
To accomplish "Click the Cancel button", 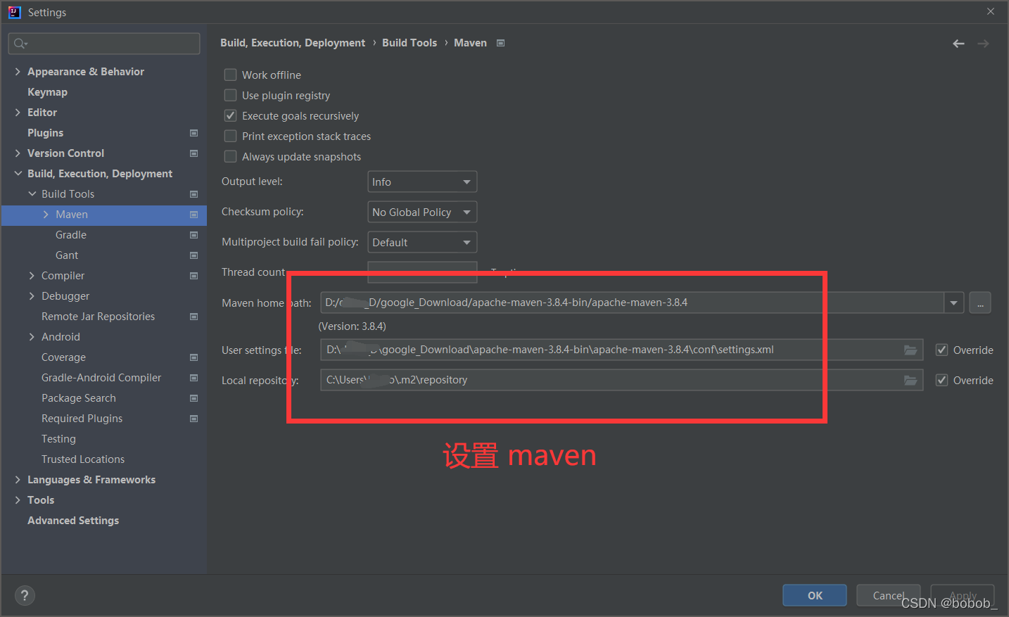I will (x=889, y=595).
